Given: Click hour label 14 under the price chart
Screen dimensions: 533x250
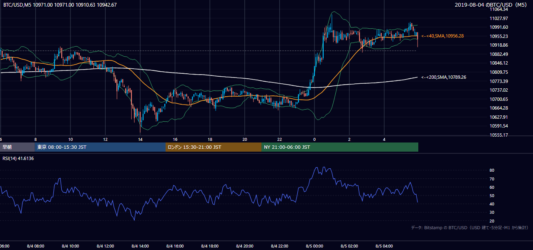Looking at the screenshot, I should pos(140,139).
